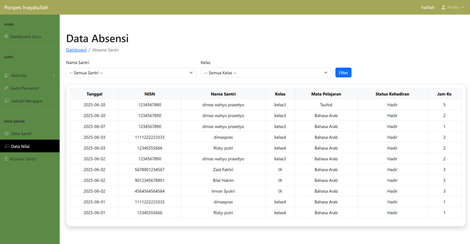Image resolution: width=470 pixels, height=244 pixels.
Task: Click the blue Filter button
Action: click(343, 72)
